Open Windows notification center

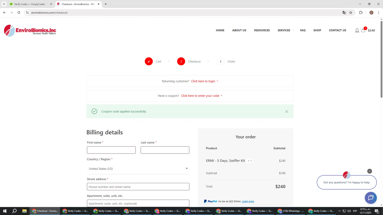point(377,211)
